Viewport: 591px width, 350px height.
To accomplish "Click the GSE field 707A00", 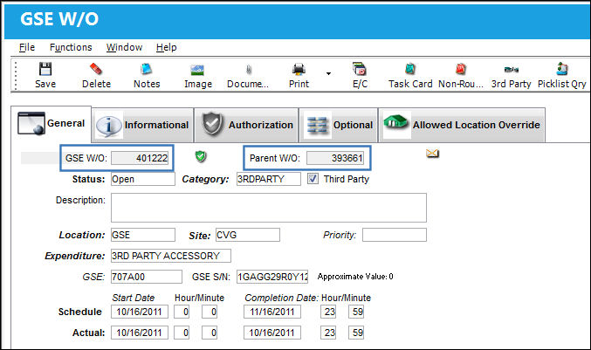I will pos(147,277).
